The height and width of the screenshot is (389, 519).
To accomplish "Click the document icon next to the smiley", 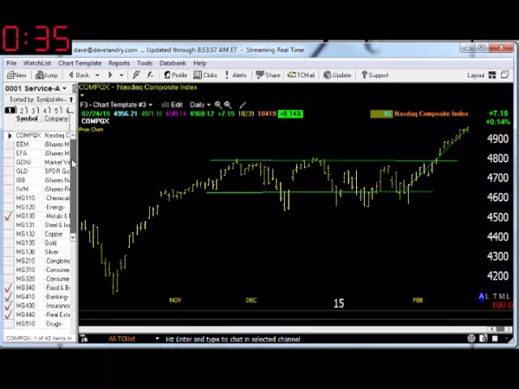I will [483, 339].
